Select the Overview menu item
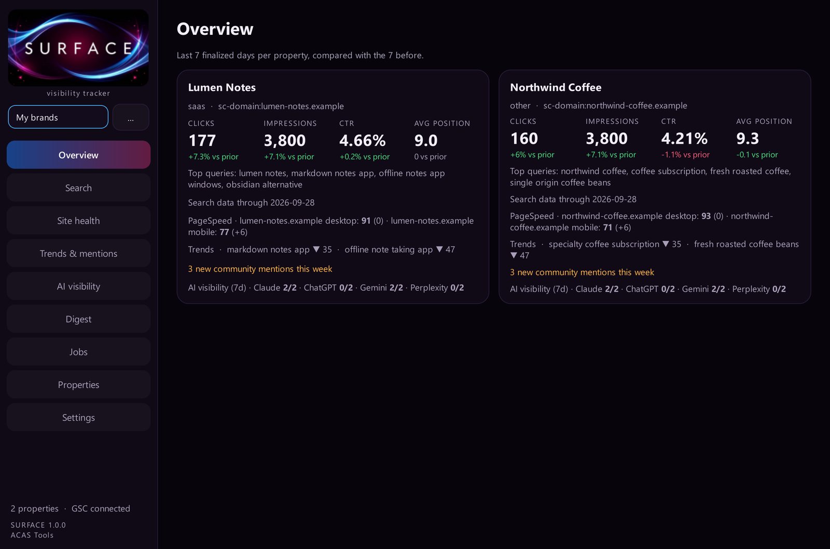The image size is (830, 549). (78, 155)
